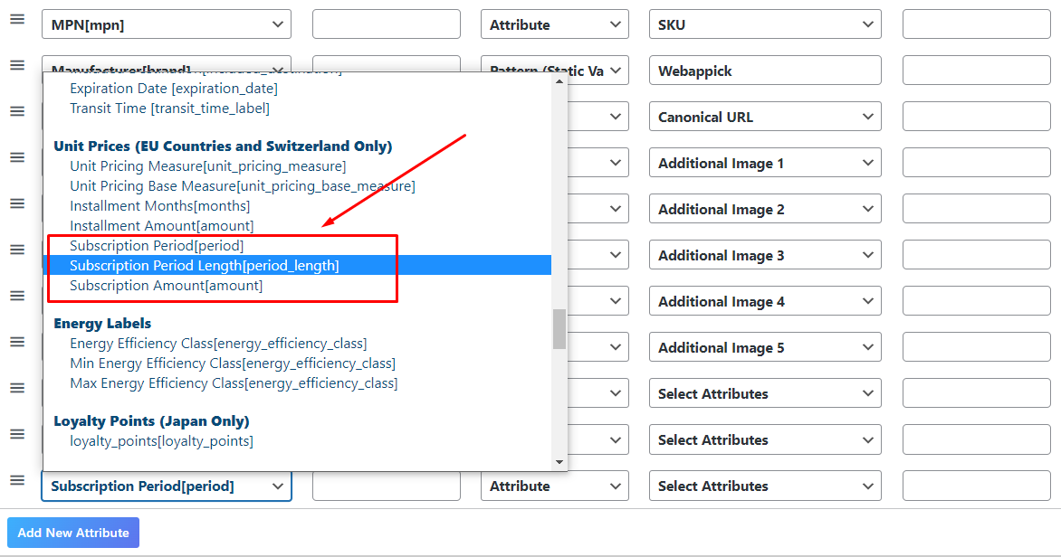Expand the Canonical URL dropdown
Viewport: 1061px width, 557px height.
tap(765, 118)
